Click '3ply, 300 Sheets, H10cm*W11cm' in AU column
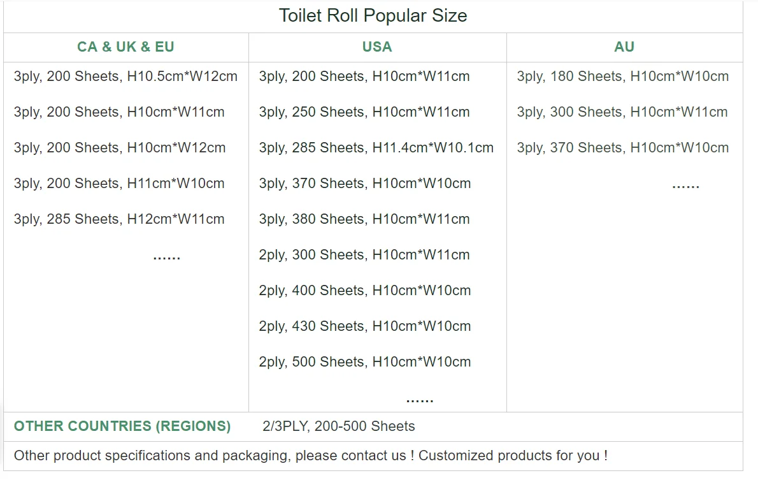The height and width of the screenshot is (480, 758). coord(622,112)
